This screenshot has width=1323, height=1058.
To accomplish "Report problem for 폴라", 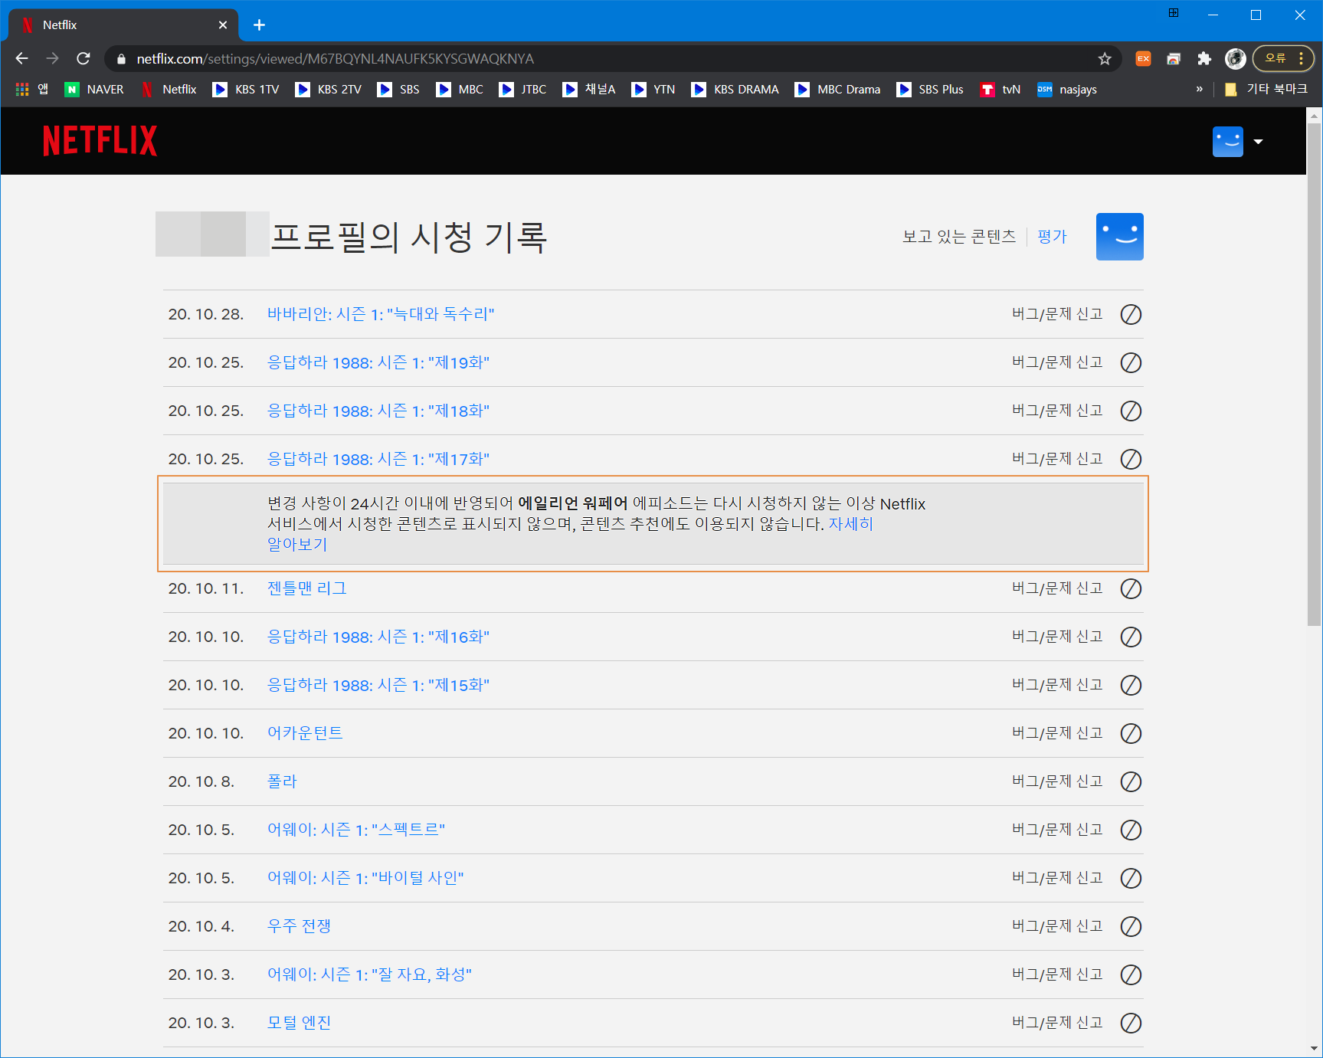I will (1057, 781).
